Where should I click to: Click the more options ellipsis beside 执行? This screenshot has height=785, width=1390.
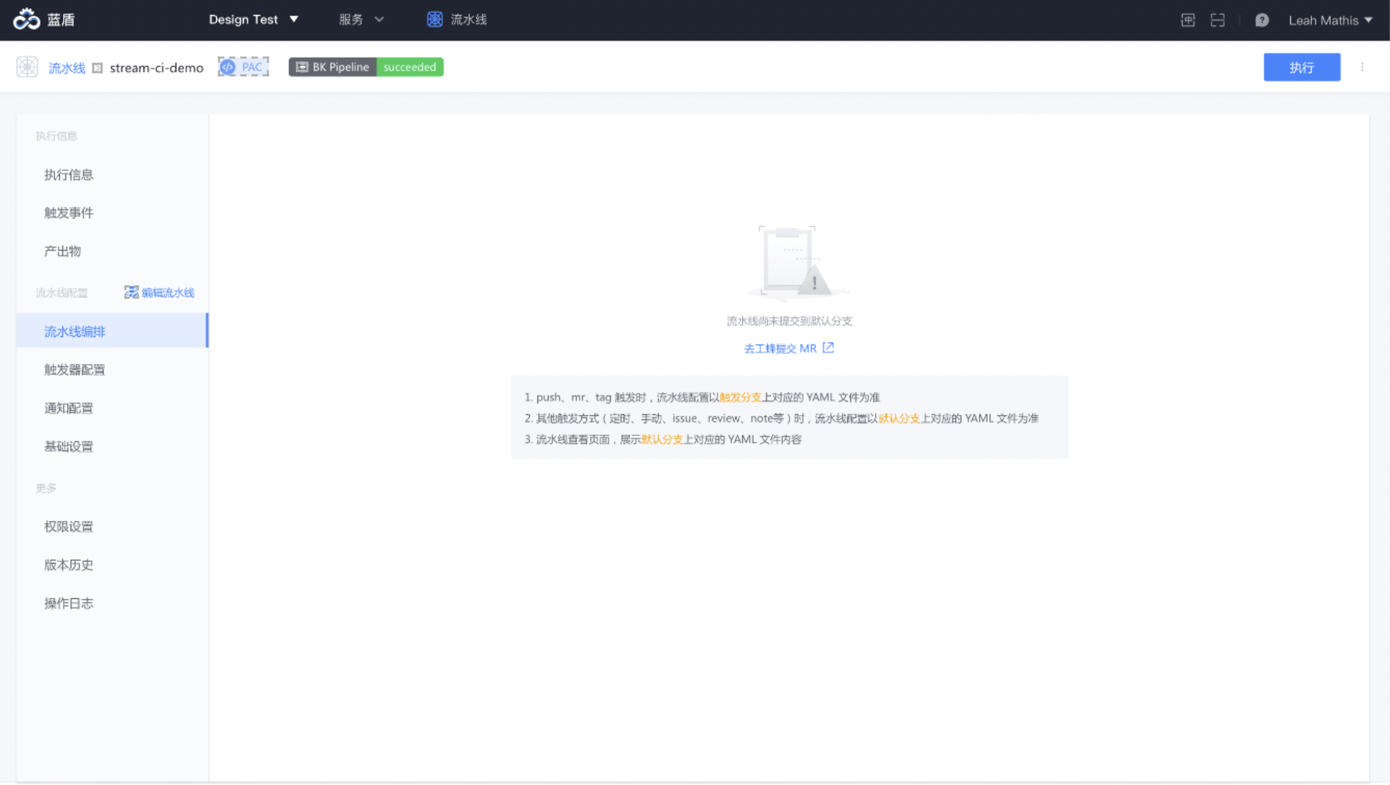click(1363, 67)
